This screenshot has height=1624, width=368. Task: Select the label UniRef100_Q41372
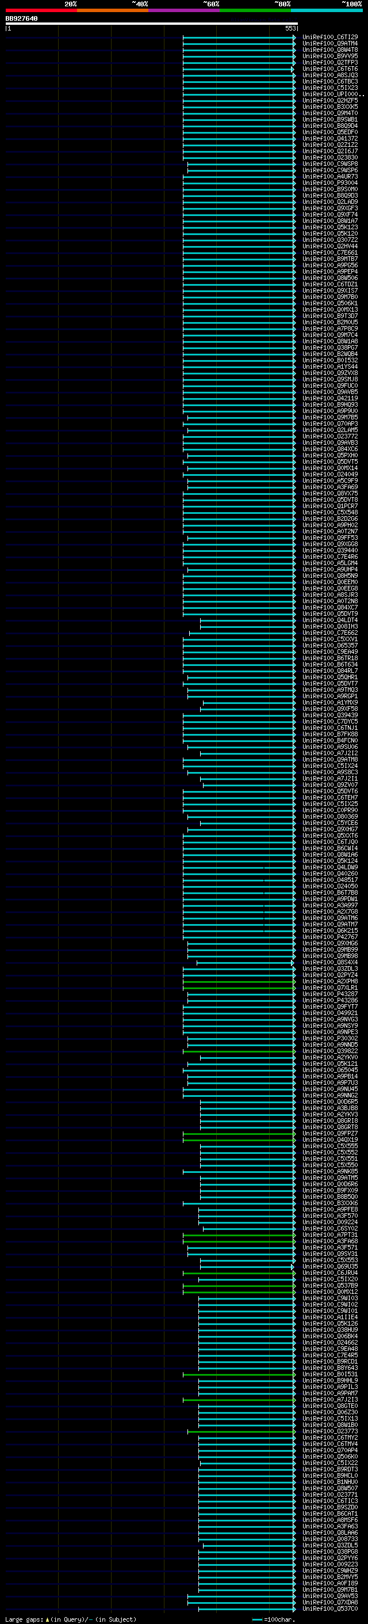coord(329,139)
